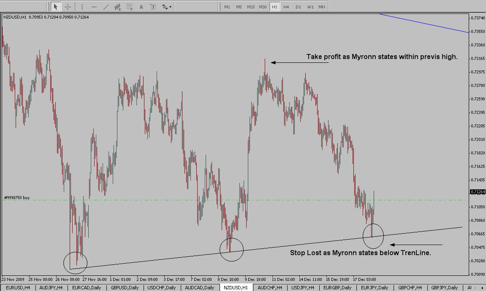Viewport: 486px width, 291px height.
Task: Open the GBPUSD,Daily chart tab
Action: (x=125, y=288)
